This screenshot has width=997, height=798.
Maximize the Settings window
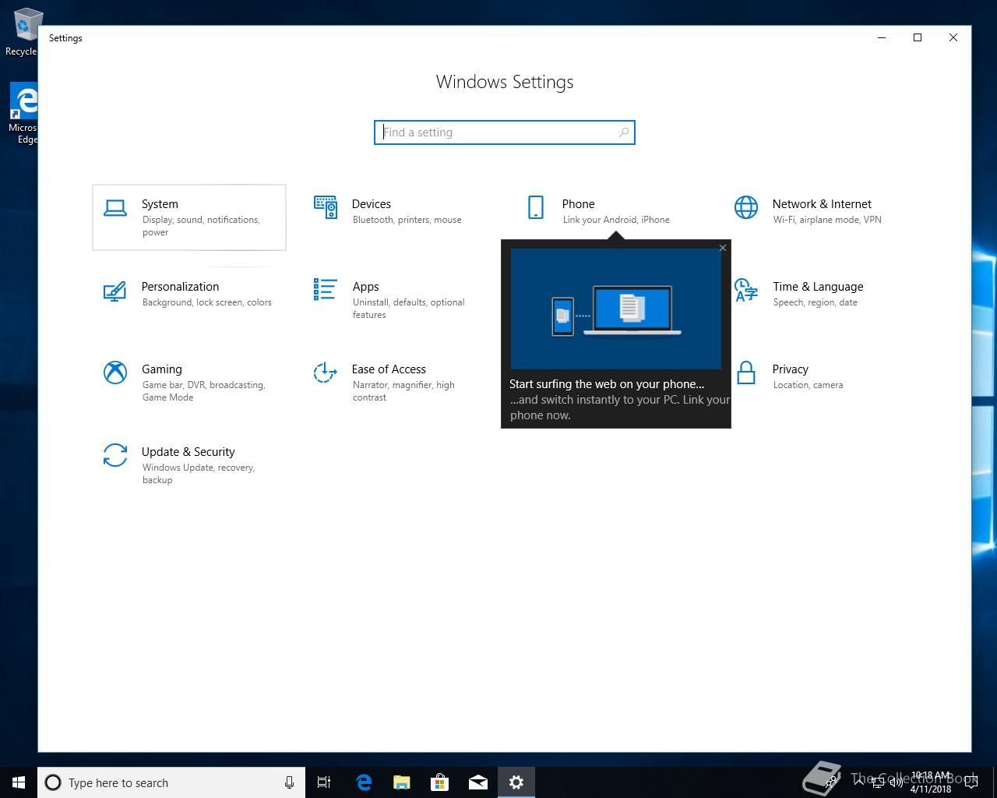(x=918, y=37)
